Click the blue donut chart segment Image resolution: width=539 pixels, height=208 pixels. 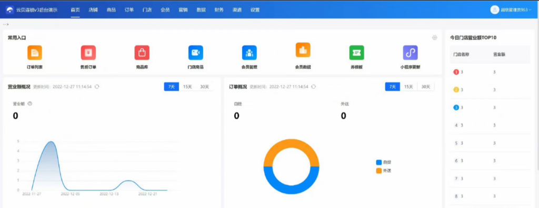point(291,189)
